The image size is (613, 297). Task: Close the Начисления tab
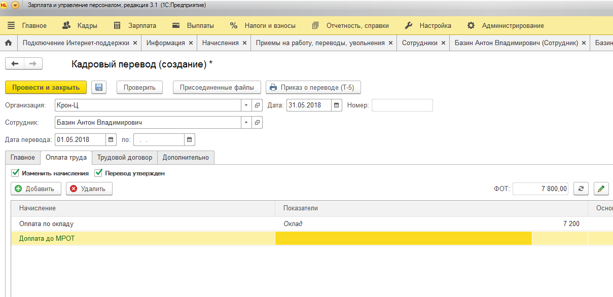point(244,43)
